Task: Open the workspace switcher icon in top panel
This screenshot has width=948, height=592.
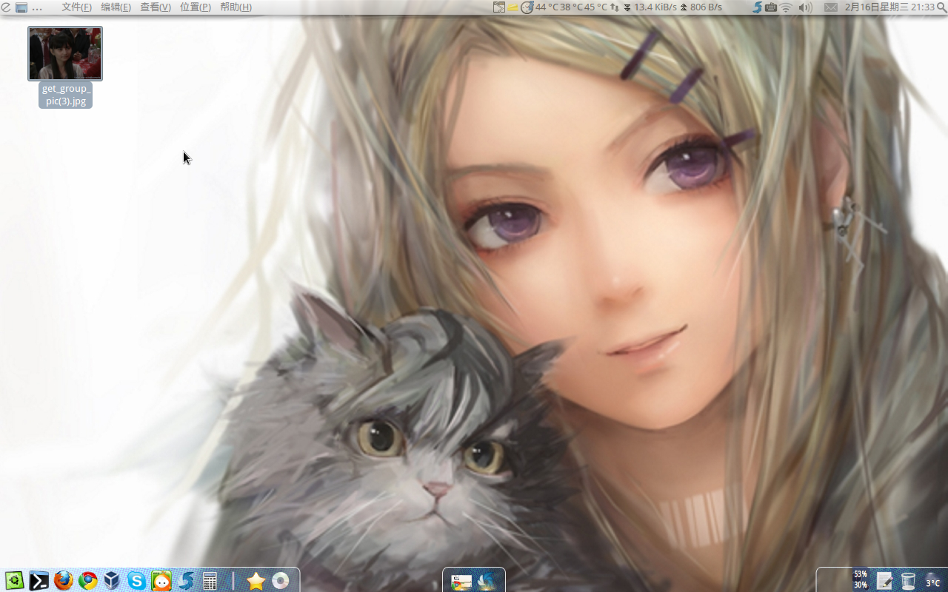Action: [x=499, y=7]
